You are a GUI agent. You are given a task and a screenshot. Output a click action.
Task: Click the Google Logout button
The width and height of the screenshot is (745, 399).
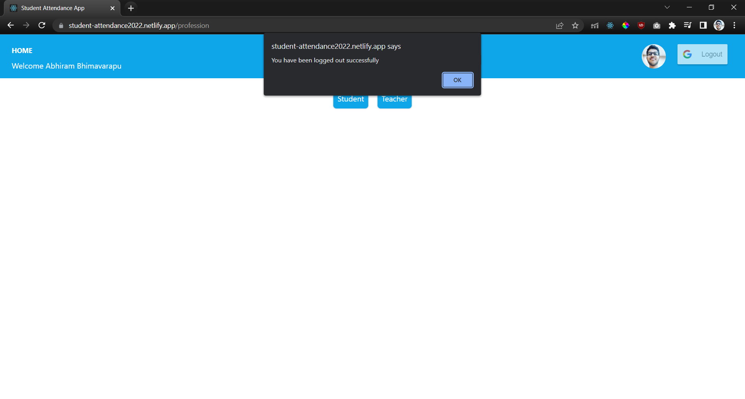[x=702, y=54]
